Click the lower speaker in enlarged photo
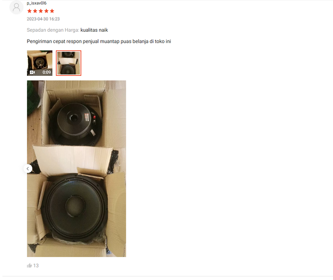 click(75, 207)
